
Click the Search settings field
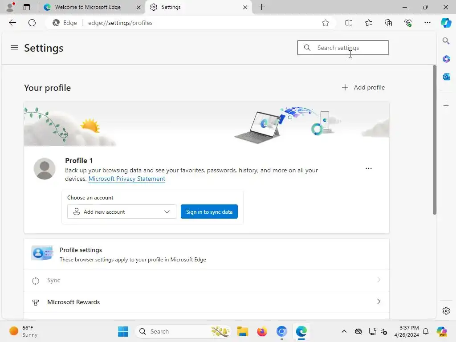coord(343,48)
